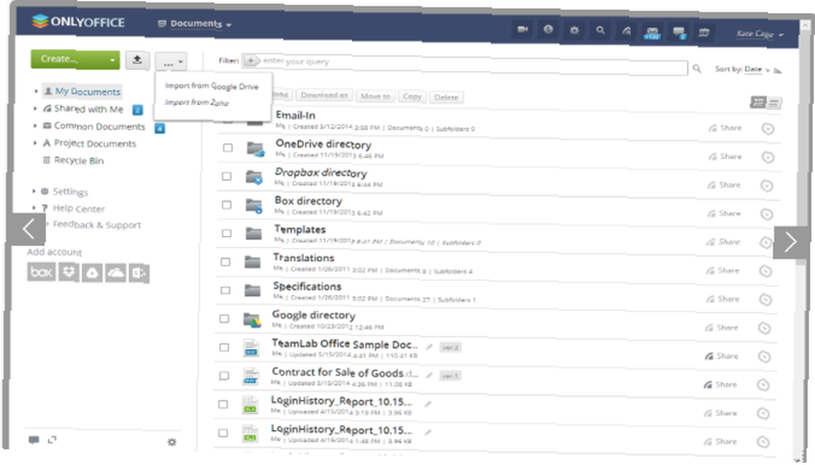Toggle the sort order direction icon
This screenshot has width=815, height=465.
tap(778, 70)
